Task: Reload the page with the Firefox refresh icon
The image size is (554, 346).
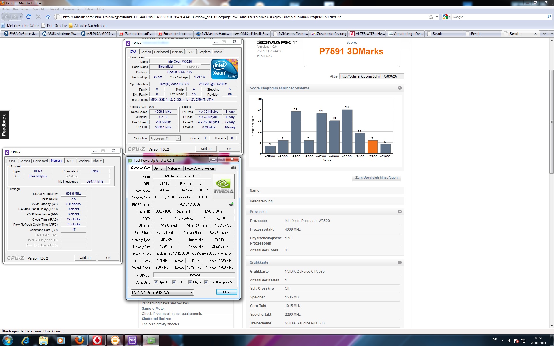Action: point(29,17)
